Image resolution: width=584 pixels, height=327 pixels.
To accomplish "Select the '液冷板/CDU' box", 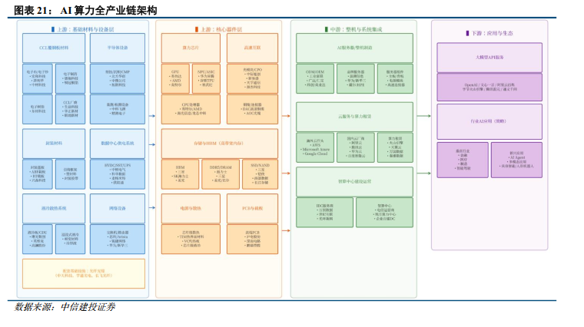I will [x=37, y=239].
